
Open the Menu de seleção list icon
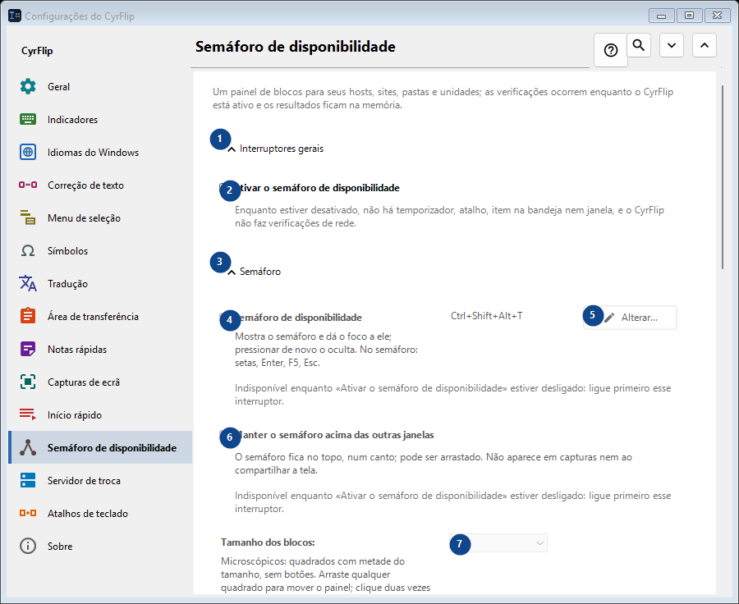tap(28, 217)
